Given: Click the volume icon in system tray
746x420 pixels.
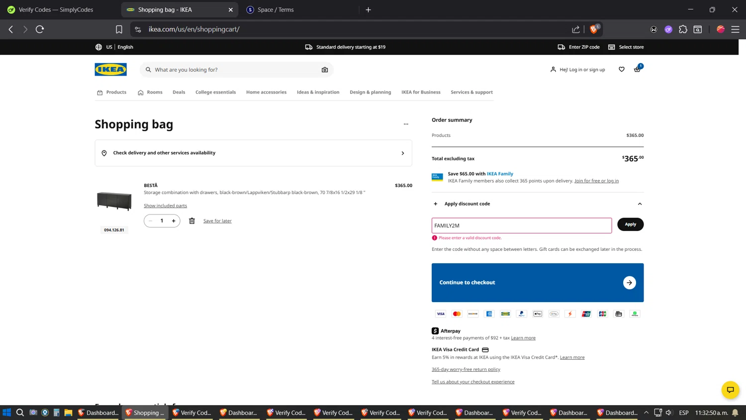Looking at the screenshot, I should (x=669, y=413).
